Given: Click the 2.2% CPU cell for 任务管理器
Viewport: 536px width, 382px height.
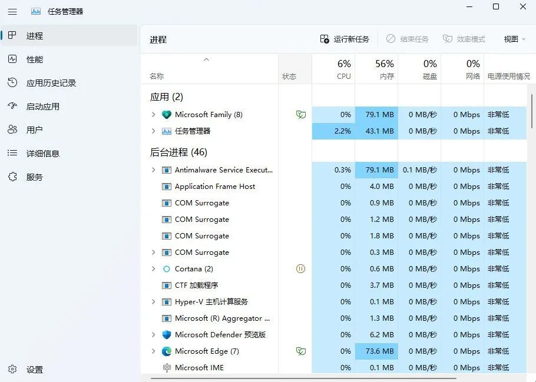Looking at the screenshot, I should click(333, 131).
